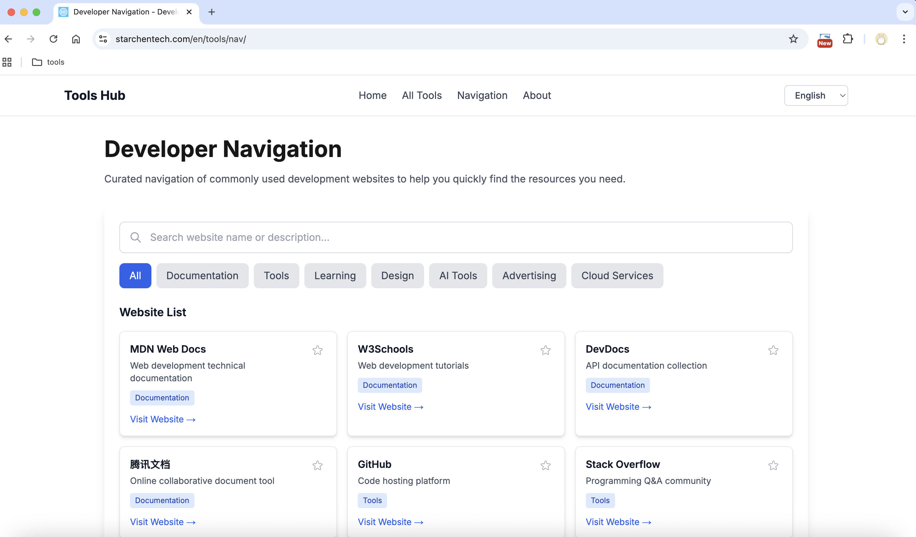Open a new browser tab
This screenshot has width=916, height=537.
[x=211, y=12]
